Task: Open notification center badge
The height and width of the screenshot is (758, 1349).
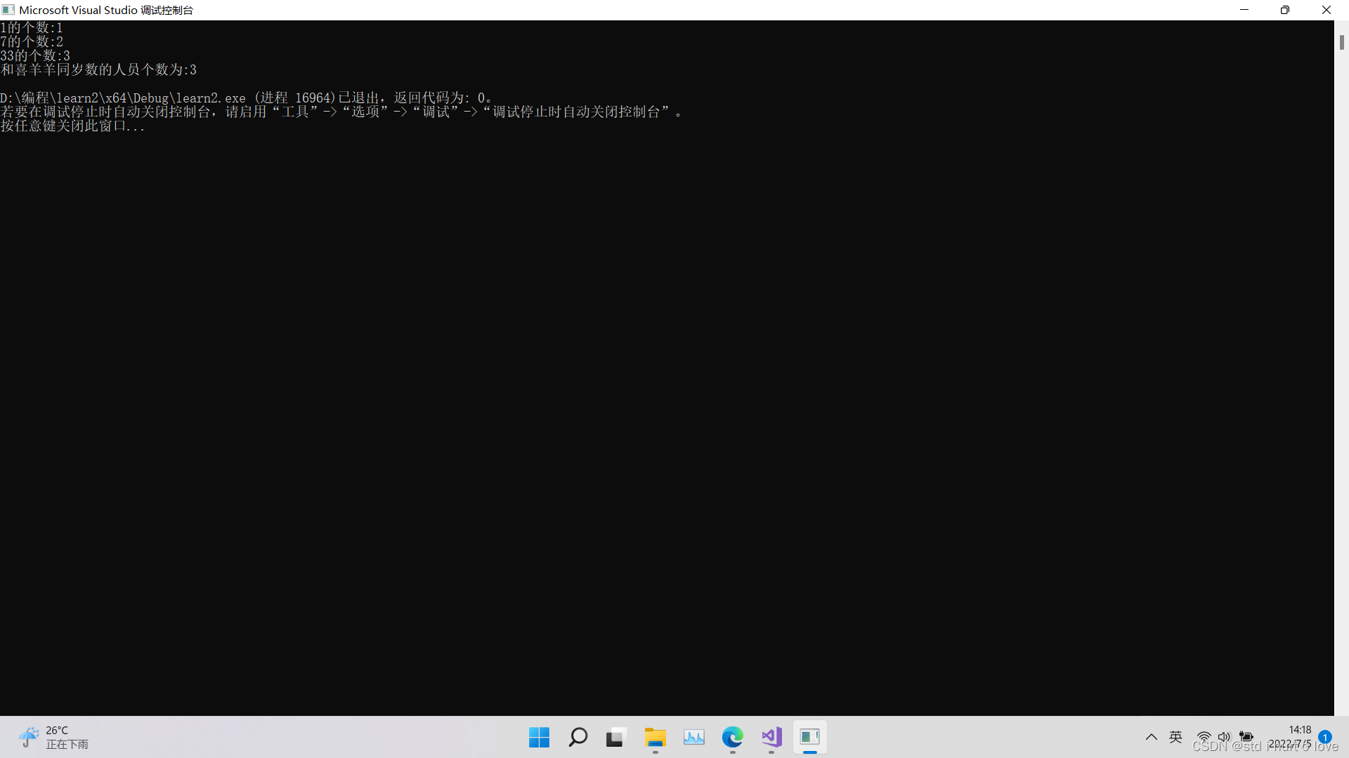Action: pyautogui.click(x=1325, y=737)
